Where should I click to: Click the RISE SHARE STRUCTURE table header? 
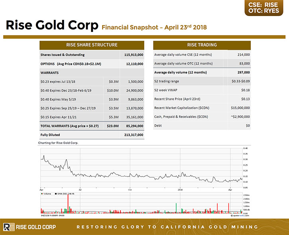point(92,45)
